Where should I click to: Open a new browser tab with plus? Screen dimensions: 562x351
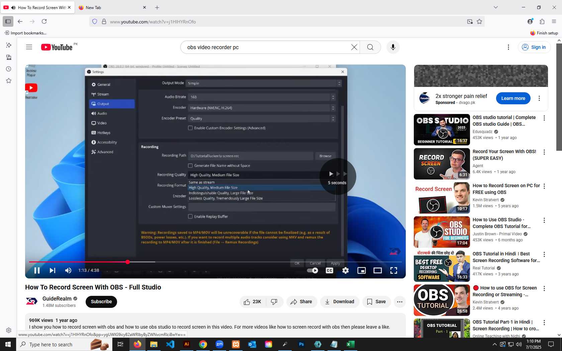coord(157,7)
